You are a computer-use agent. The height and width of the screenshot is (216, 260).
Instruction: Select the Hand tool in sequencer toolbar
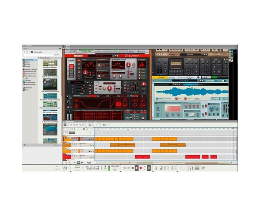click(83, 125)
